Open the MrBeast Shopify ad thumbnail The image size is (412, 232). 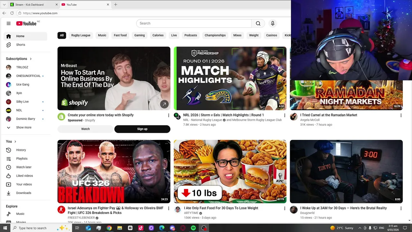[114, 78]
